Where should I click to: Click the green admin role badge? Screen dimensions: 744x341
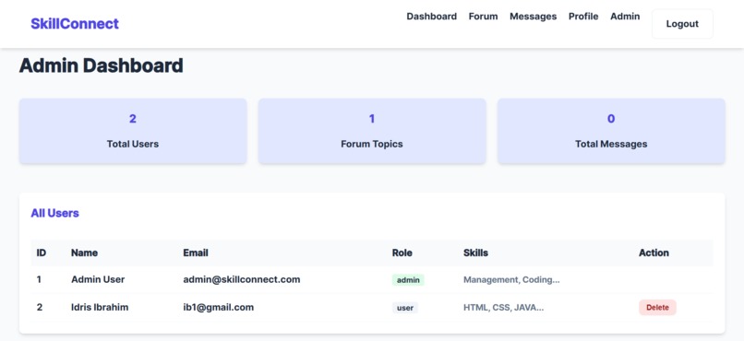click(408, 280)
